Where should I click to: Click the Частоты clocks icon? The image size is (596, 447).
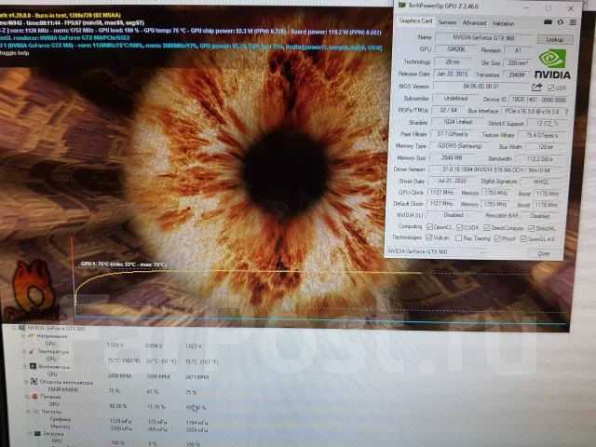coord(36,412)
